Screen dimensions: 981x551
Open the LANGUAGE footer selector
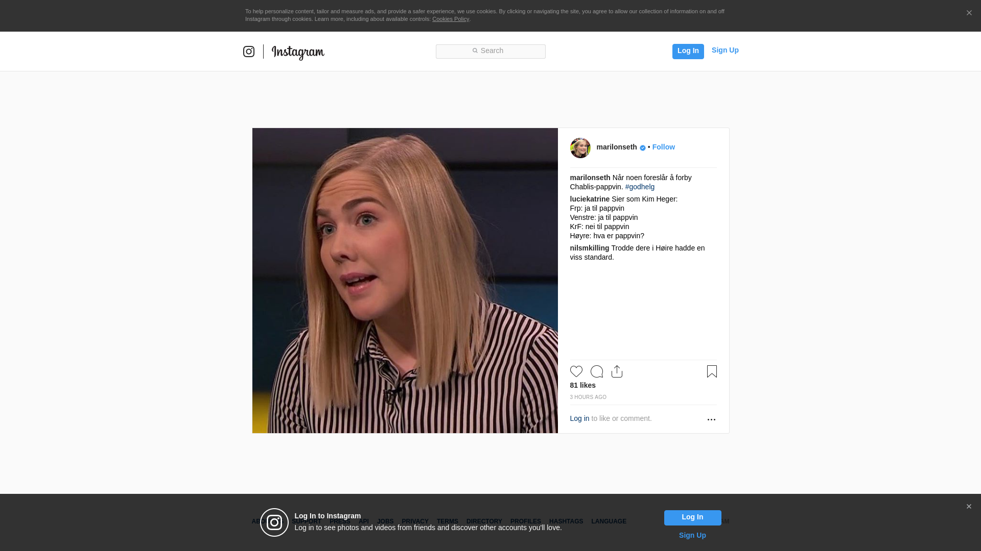coord(609,521)
